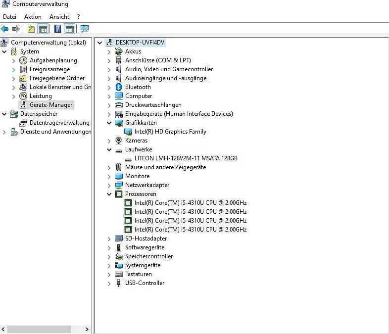Image resolution: width=389 pixels, height=334 pixels.
Task: Click the Bluetooth device category icon
Action: point(119,87)
